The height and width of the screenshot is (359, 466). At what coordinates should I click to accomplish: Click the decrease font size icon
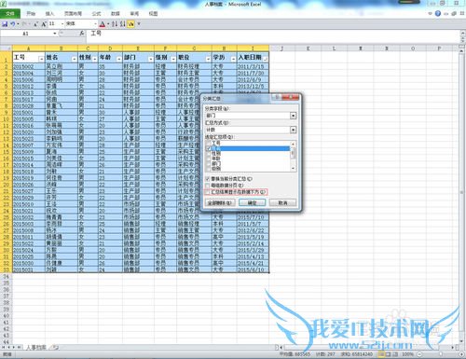pos(36,24)
